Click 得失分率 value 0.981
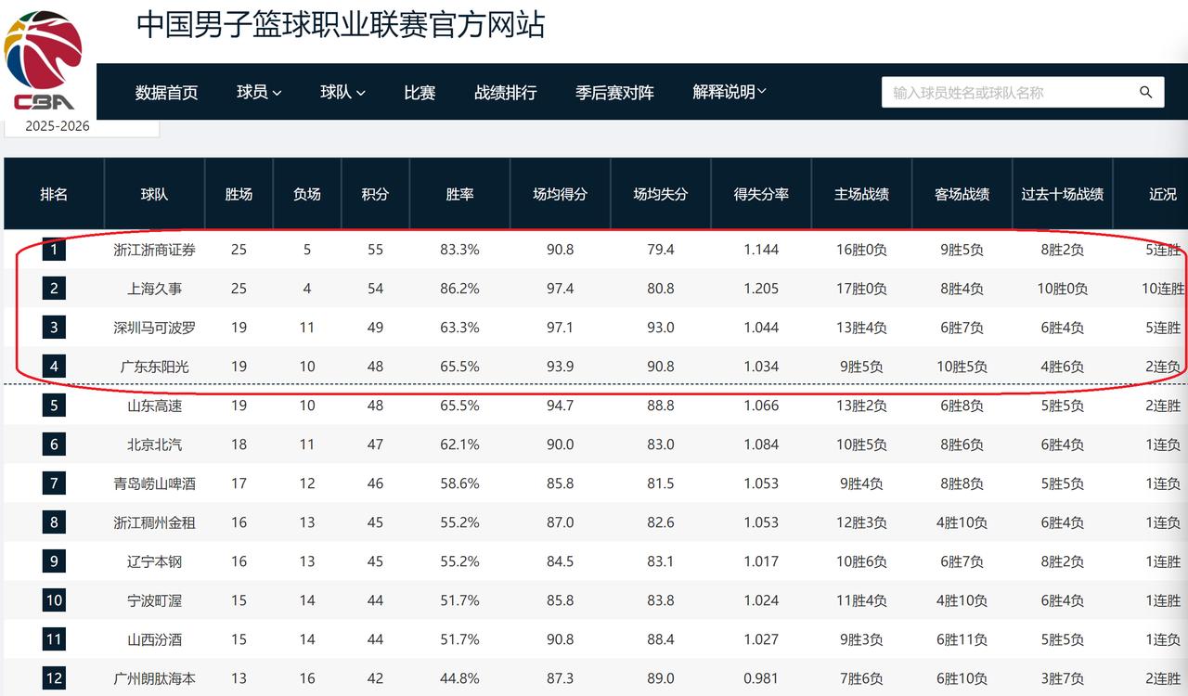Image resolution: width=1188 pixels, height=696 pixels. [761, 678]
